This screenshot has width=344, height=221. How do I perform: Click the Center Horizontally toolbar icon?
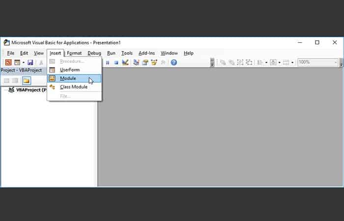click(273, 62)
